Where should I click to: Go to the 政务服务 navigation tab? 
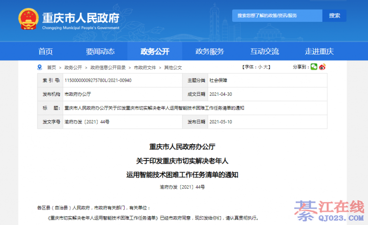(x=209, y=51)
